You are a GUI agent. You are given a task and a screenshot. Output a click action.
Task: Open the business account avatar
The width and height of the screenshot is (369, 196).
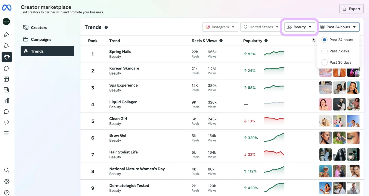coord(6,22)
